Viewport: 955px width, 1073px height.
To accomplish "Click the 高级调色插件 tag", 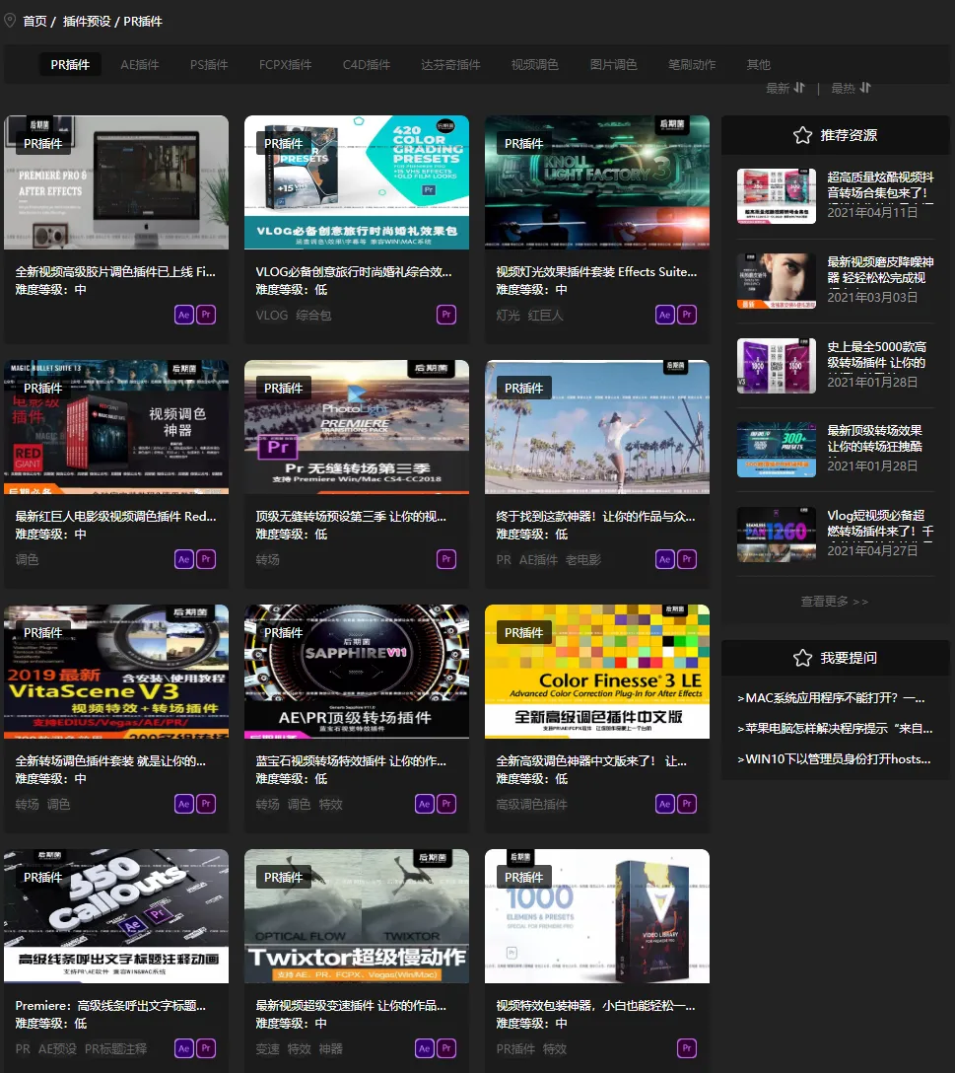I will click(531, 804).
